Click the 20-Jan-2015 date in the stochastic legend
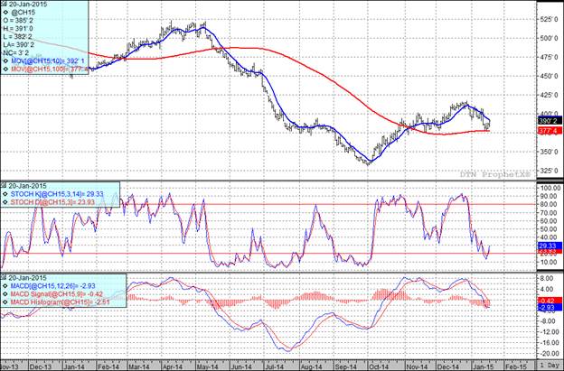The width and height of the screenshot is (564, 371). [27, 186]
